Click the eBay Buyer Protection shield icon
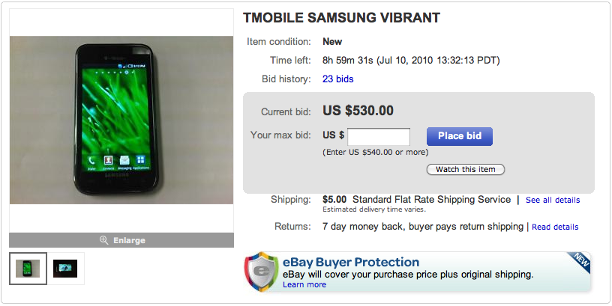Screen dimensions: 612x306 pyautogui.click(x=260, y=272)
